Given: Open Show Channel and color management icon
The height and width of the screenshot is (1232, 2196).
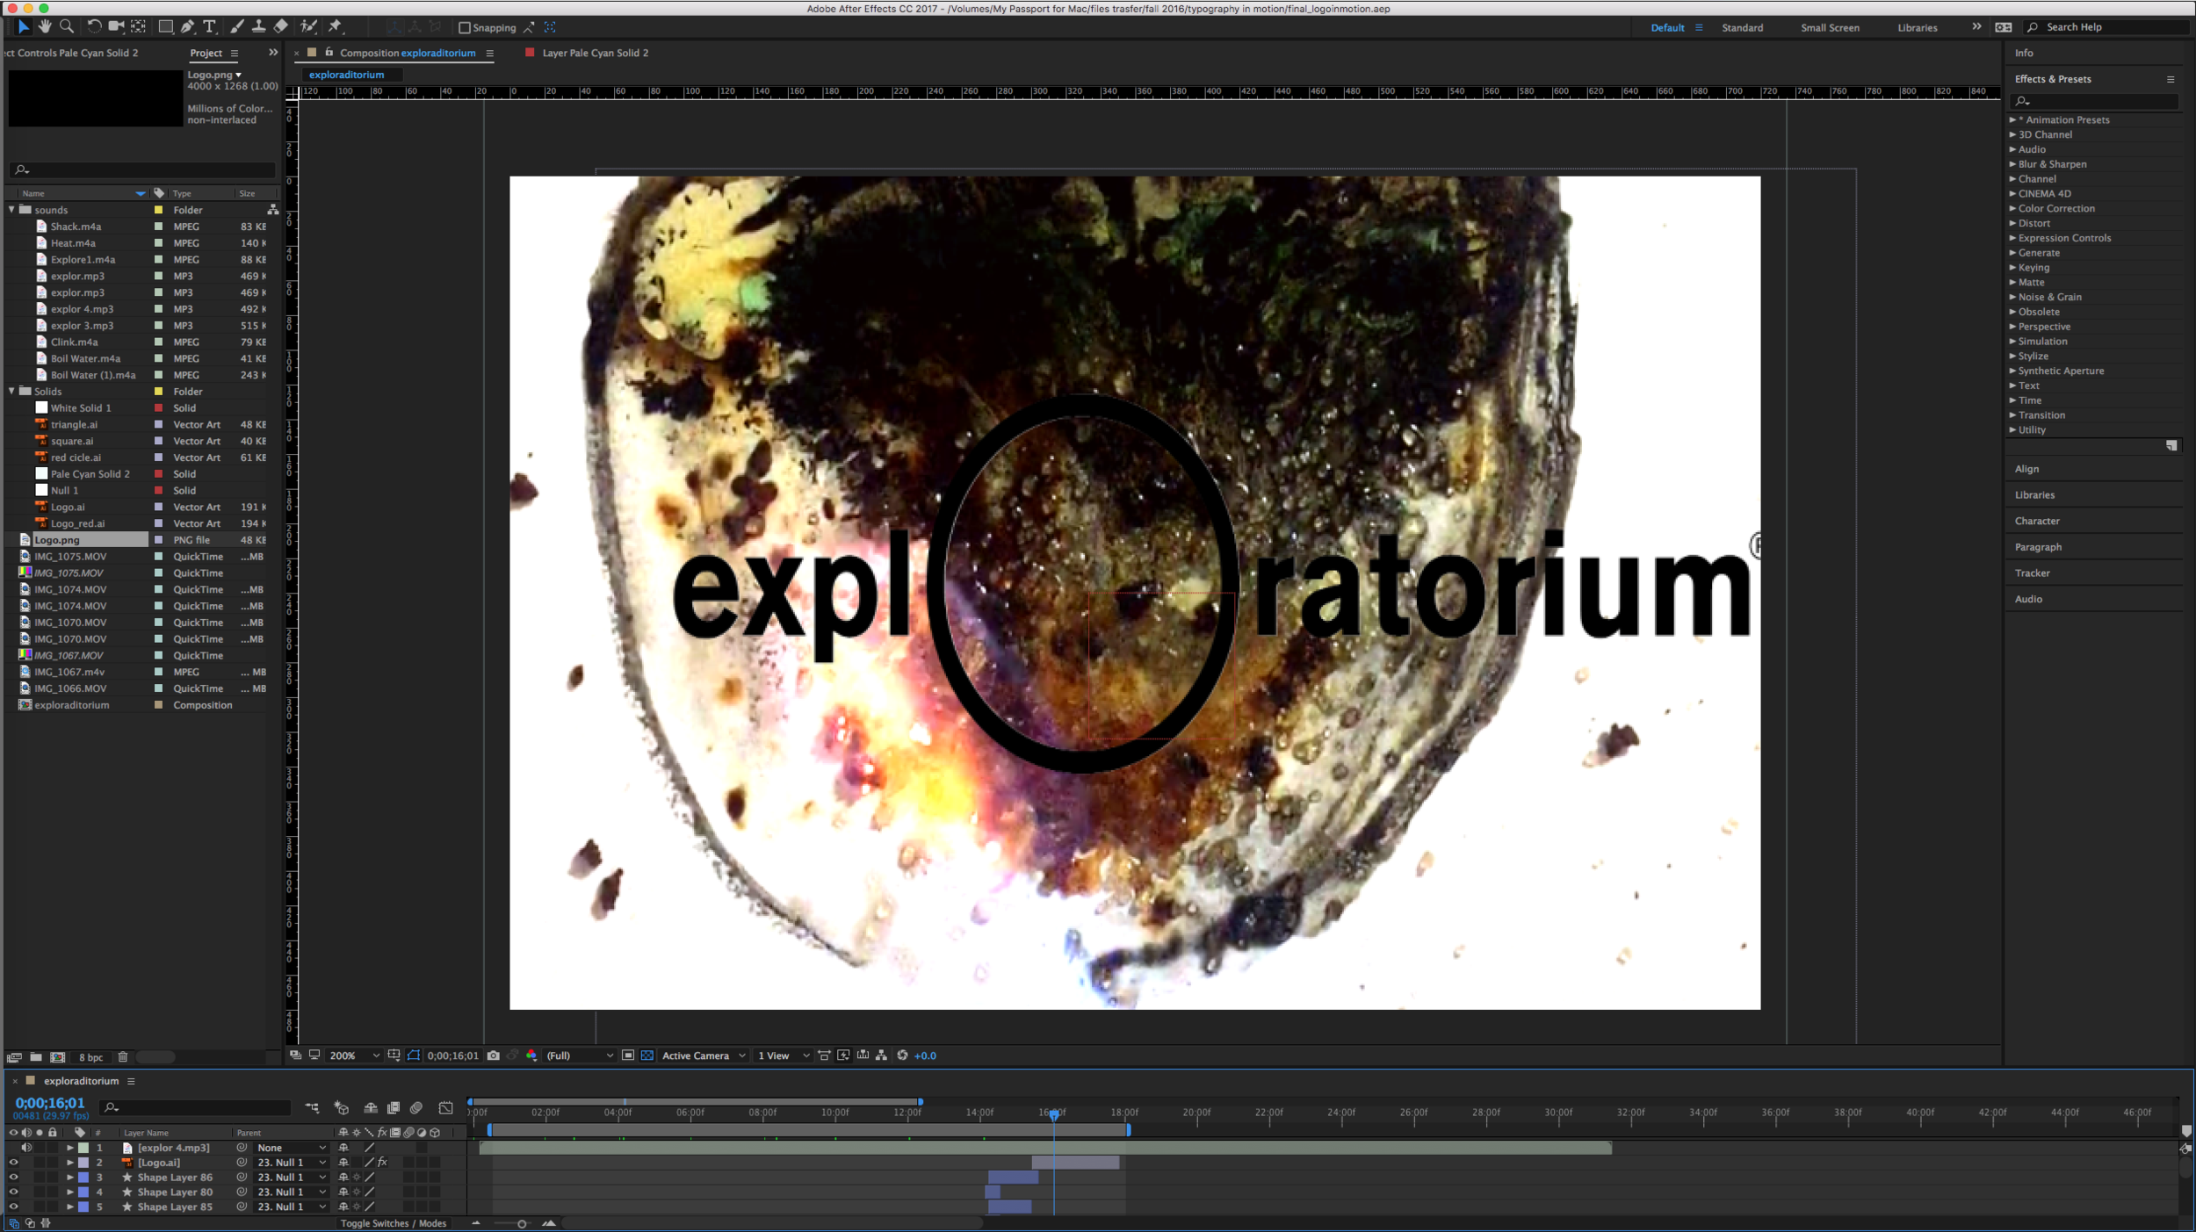Looking at the screenshot, I should pos(531,1055).
